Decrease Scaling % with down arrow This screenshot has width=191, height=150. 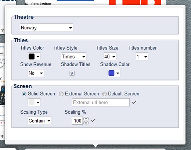pyautogui.click(x=86, y=122)
